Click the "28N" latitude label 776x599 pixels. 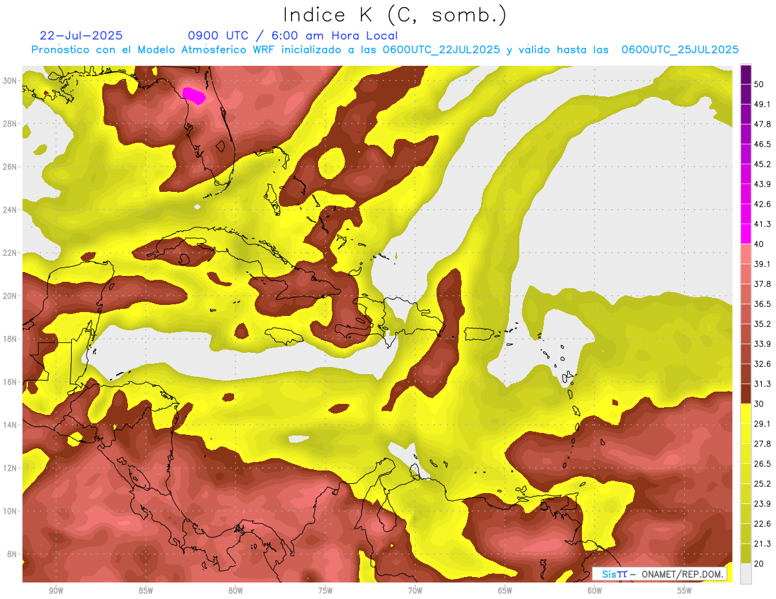tap(10, 123)
